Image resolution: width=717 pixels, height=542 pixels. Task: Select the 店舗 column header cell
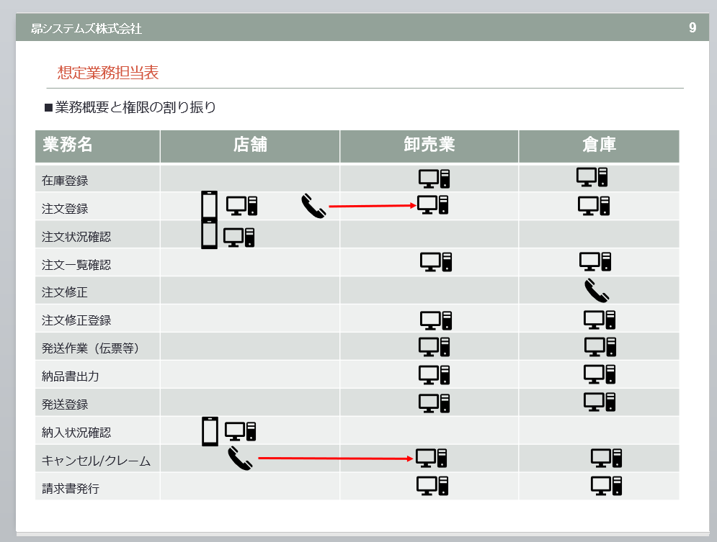[250, 145]
